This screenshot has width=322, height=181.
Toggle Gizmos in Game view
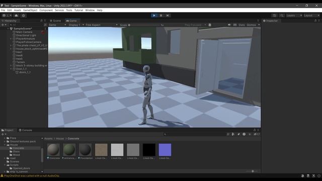click(x=251, y=25)
